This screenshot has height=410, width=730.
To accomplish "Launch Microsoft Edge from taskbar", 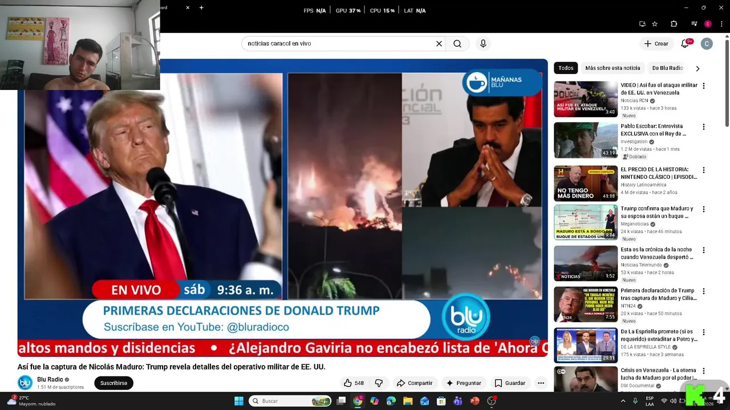I will pyautogui.click(x=391, y=401).
